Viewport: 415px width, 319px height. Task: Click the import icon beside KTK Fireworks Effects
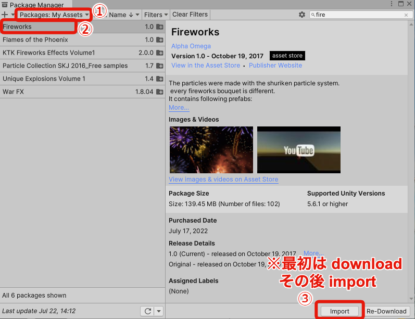159,53
